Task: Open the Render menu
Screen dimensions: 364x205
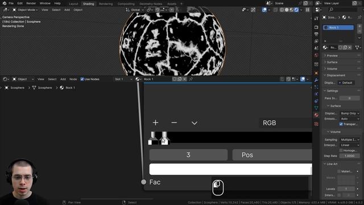Action: [31, 3]
